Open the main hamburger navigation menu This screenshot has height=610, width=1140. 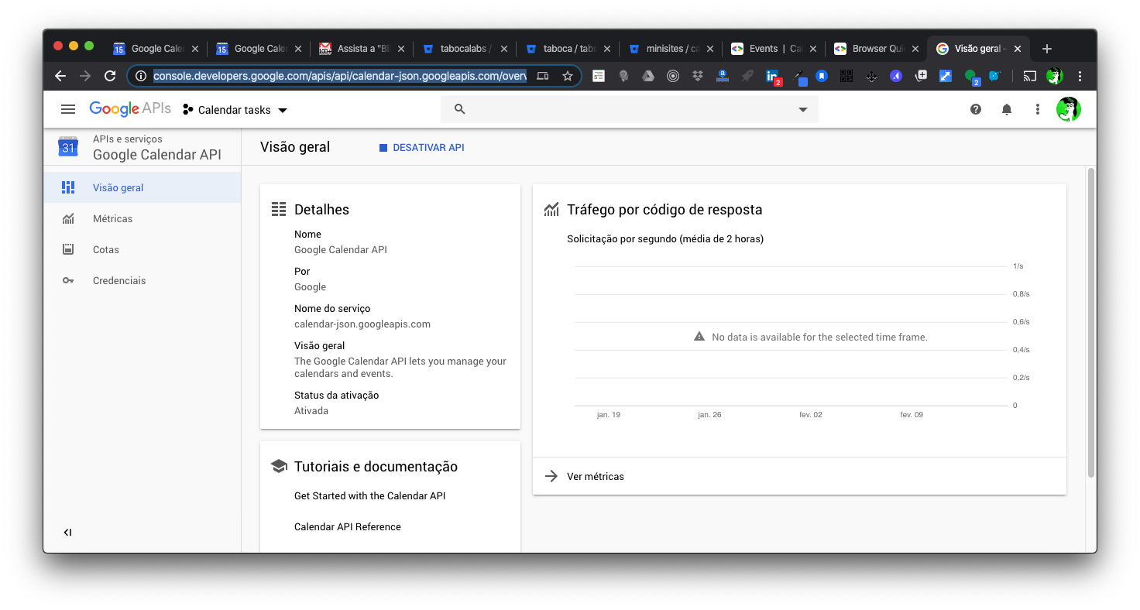click(68, 110)
